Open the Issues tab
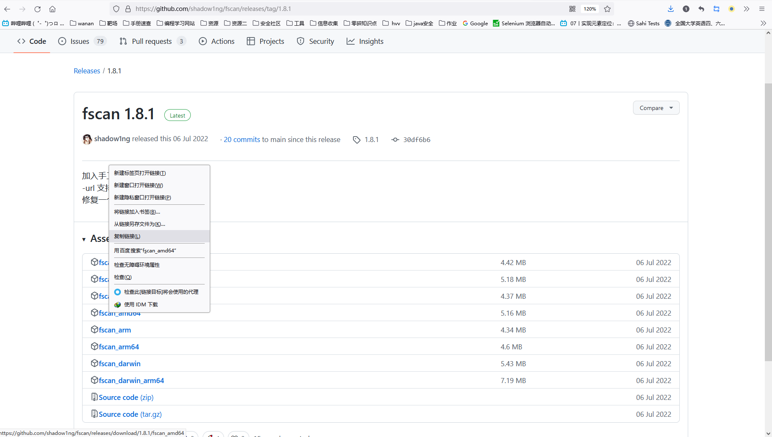 [82, 41]
